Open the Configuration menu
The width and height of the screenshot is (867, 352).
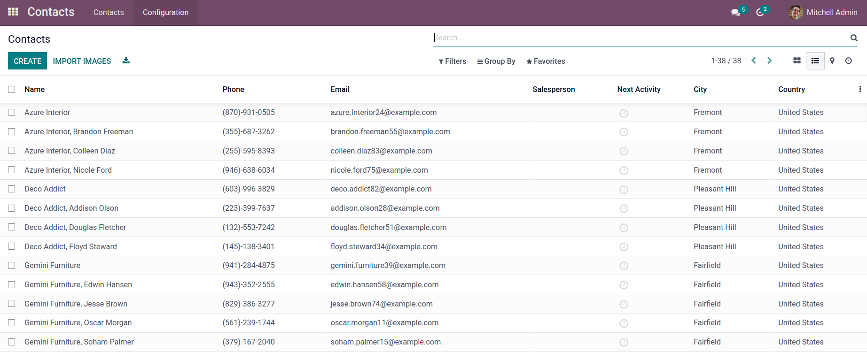pyautogui.click(x=165, y=13)
